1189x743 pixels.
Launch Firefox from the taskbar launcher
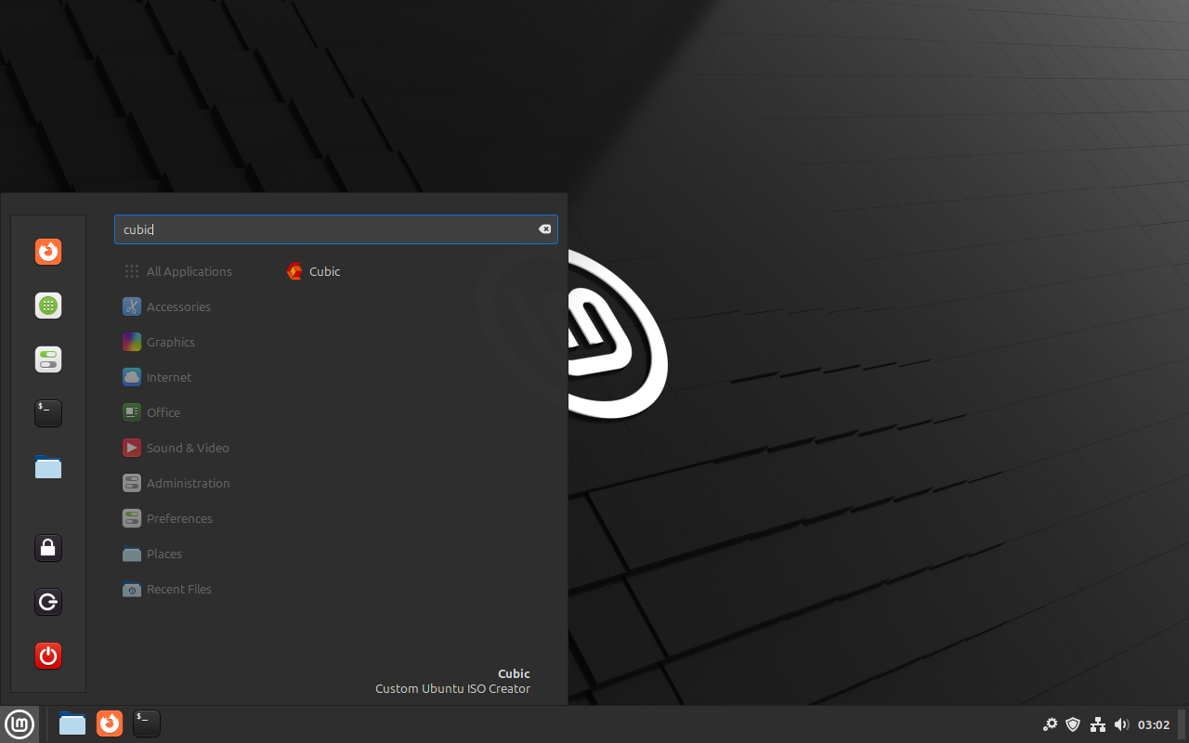point(110,723)
